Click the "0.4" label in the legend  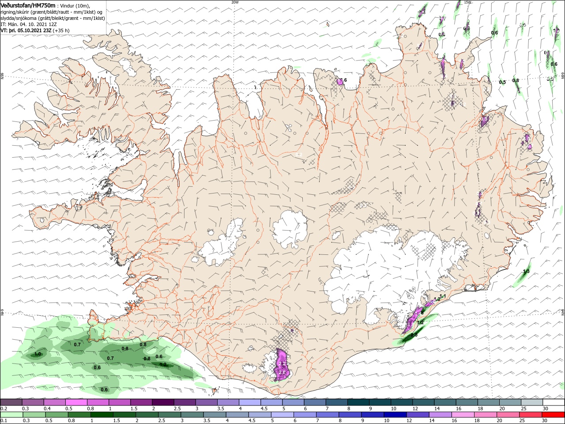47,409
